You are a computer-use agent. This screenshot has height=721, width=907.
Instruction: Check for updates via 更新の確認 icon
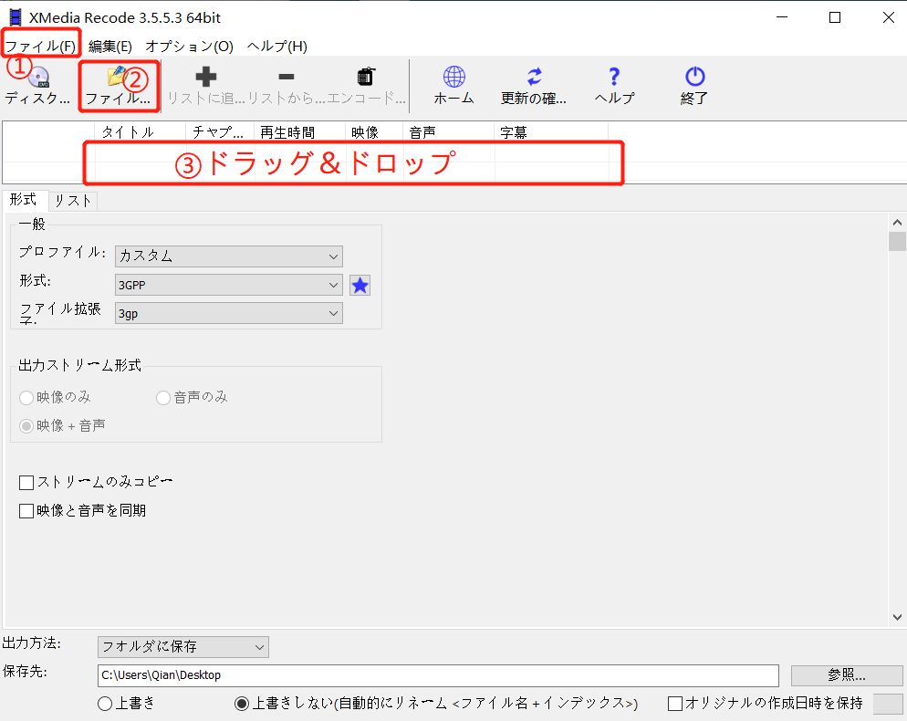click(534, 77)
